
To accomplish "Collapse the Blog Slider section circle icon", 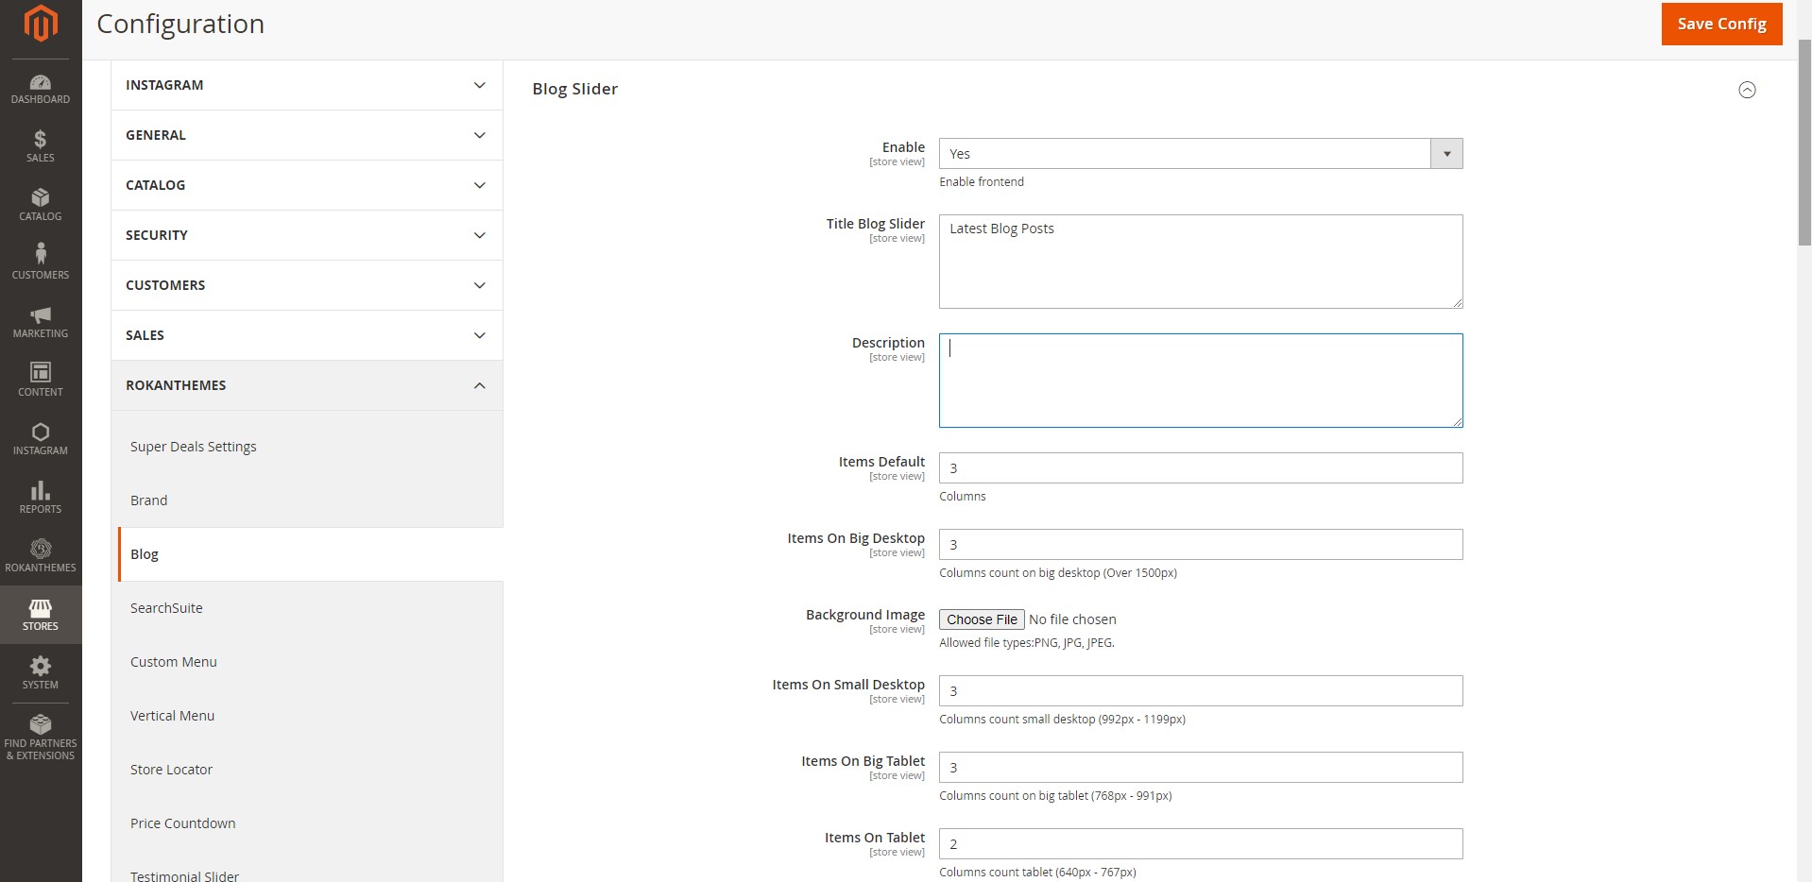I will (1747, 90).
